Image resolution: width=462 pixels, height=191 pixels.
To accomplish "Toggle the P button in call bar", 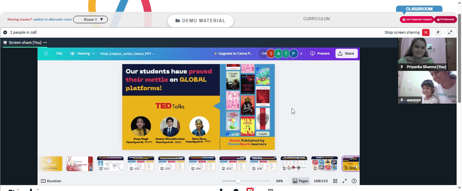I will pyautogui.click(x=438, y=32).
